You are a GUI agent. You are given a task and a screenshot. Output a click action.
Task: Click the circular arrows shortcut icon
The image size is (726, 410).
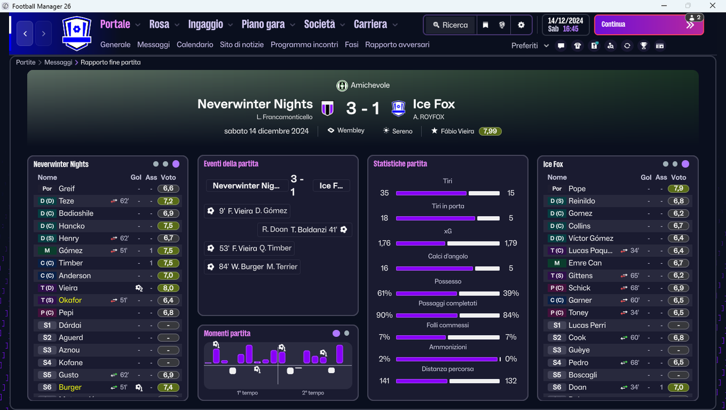tap(627, 46)
